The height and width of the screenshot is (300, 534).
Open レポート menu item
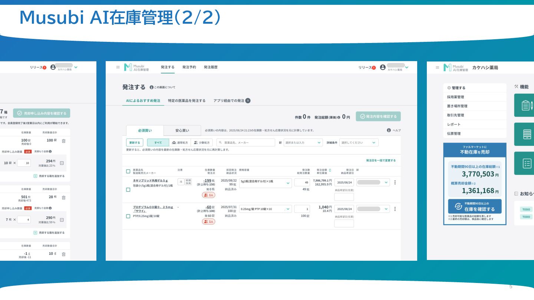click(475, 124)
